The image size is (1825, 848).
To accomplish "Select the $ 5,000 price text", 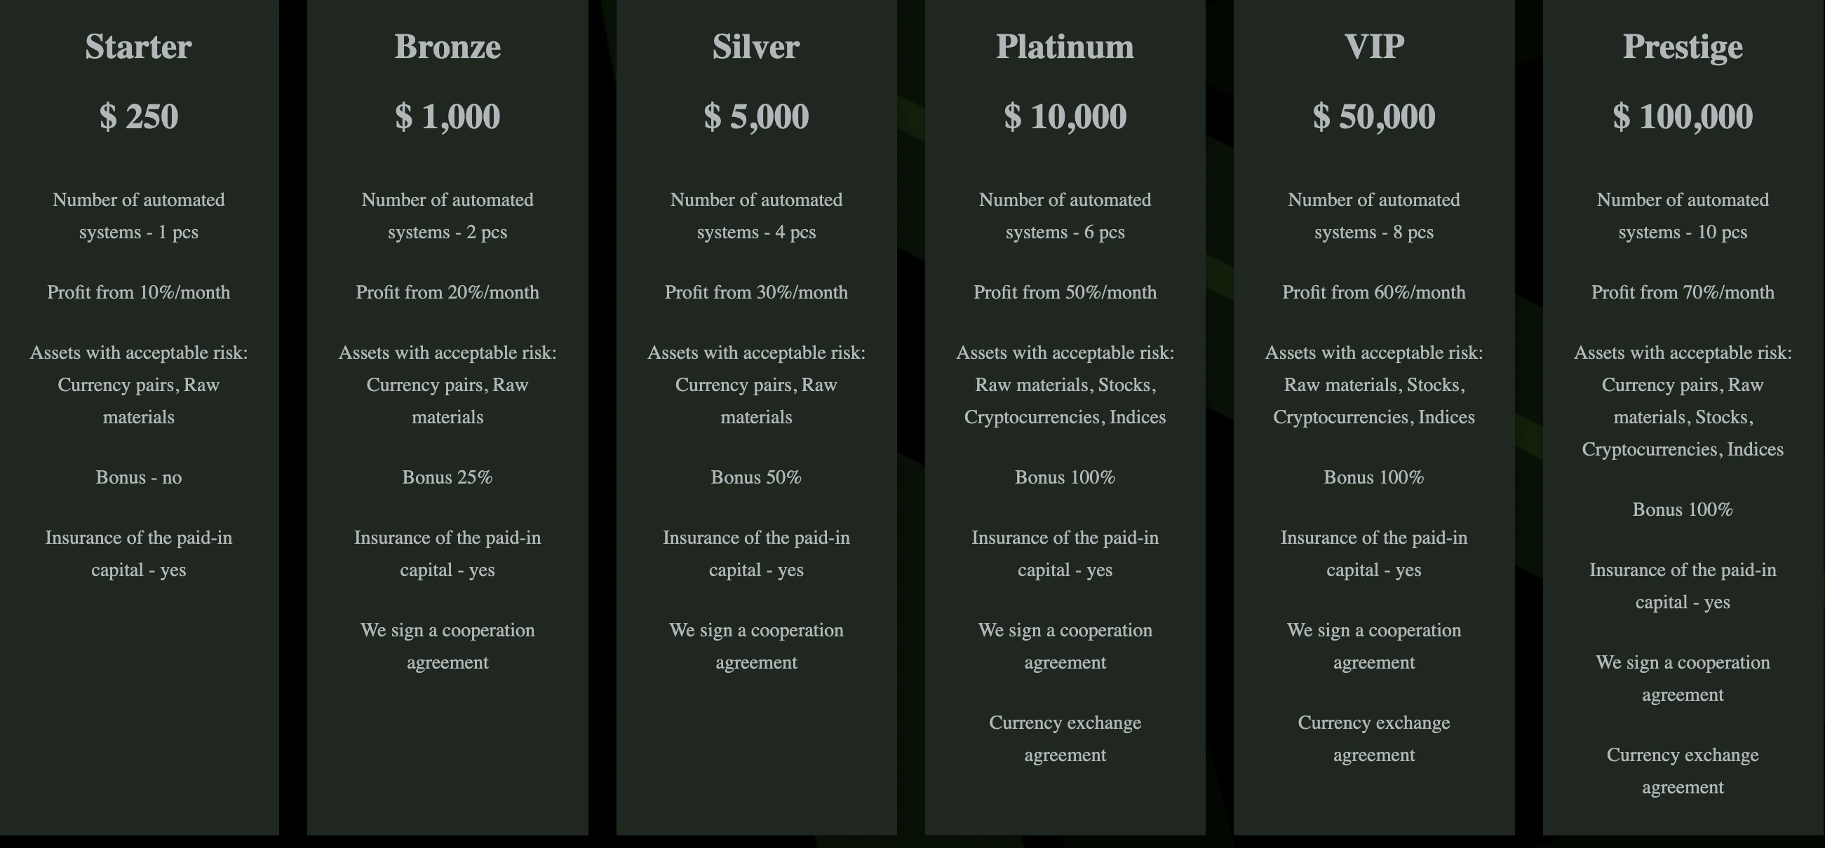I will (x=756, y=116).
